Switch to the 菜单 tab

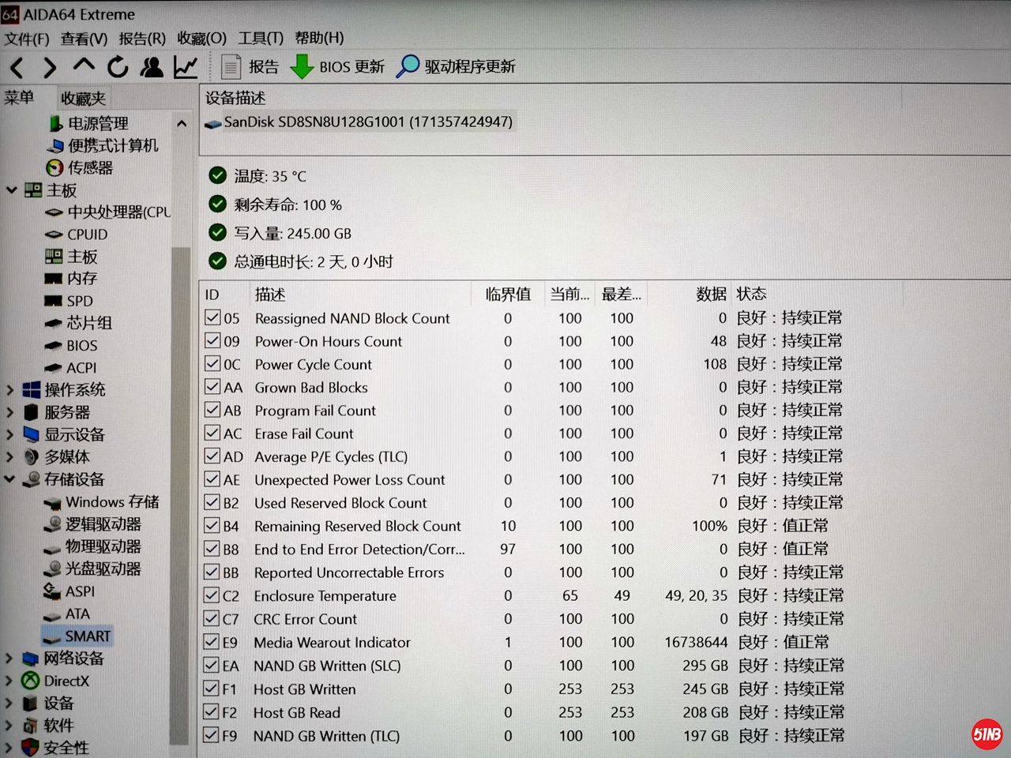[x=20, y=97]
